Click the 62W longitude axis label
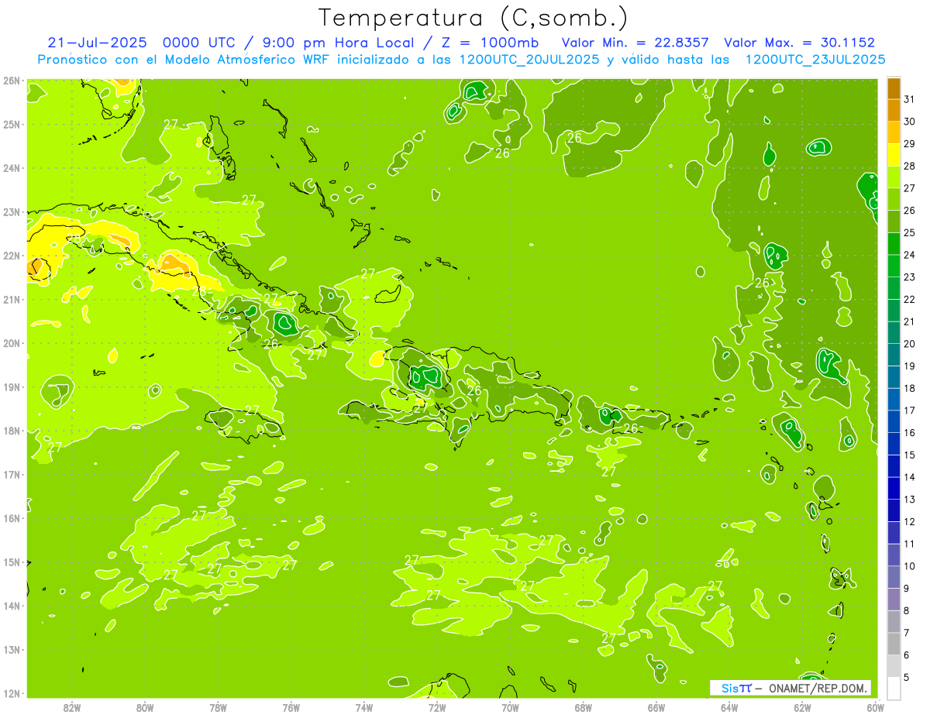 802,707
